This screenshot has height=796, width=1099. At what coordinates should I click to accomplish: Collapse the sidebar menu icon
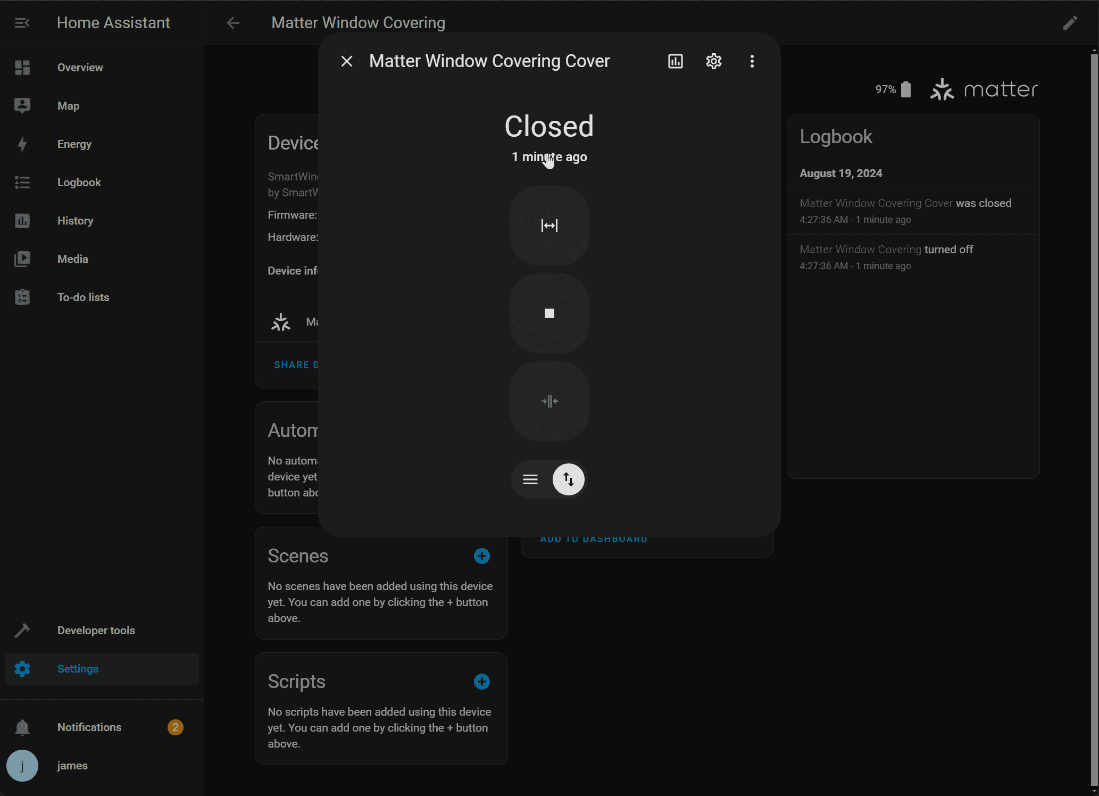point(22,23)
